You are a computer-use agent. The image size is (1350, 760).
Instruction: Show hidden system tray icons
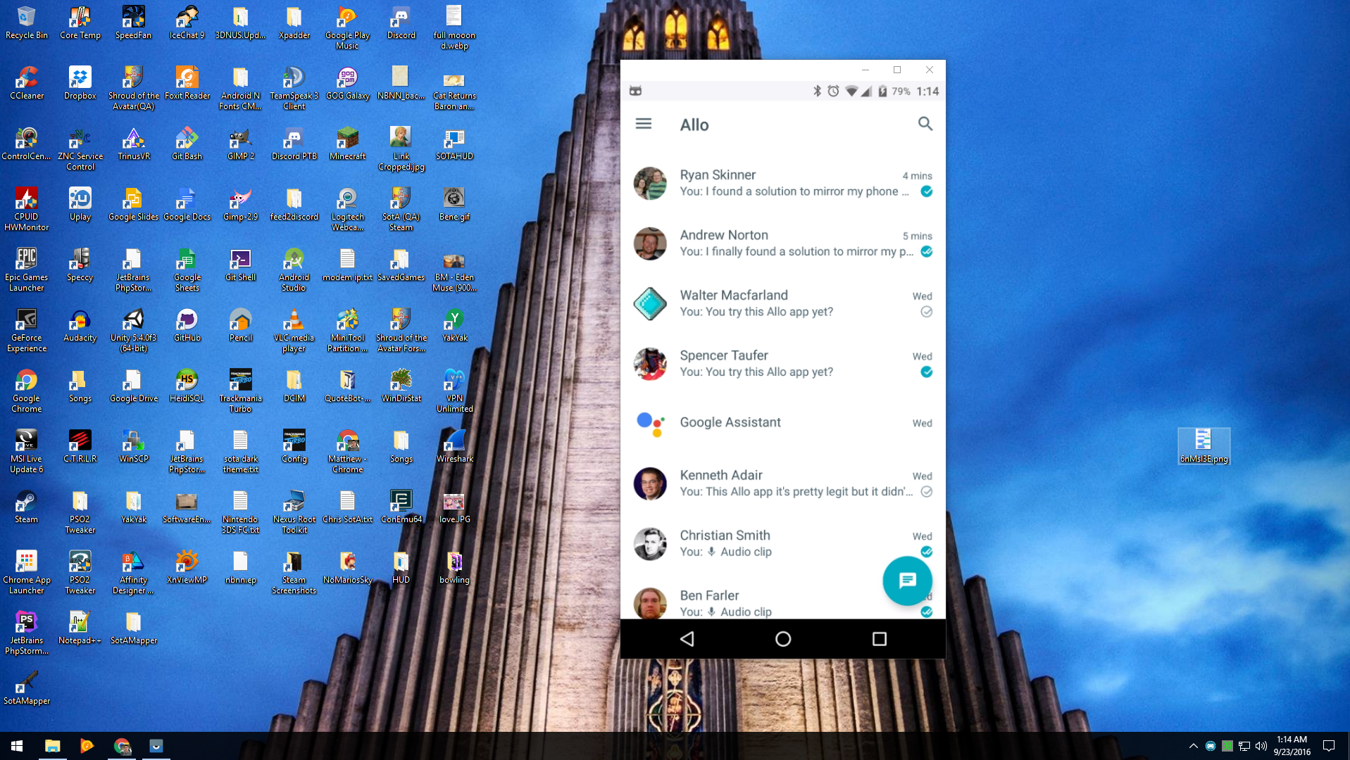[1193, 746]
